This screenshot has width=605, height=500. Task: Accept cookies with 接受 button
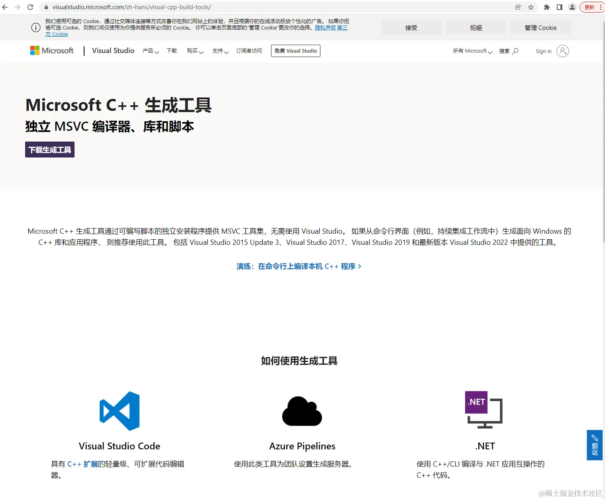point(411,28)
